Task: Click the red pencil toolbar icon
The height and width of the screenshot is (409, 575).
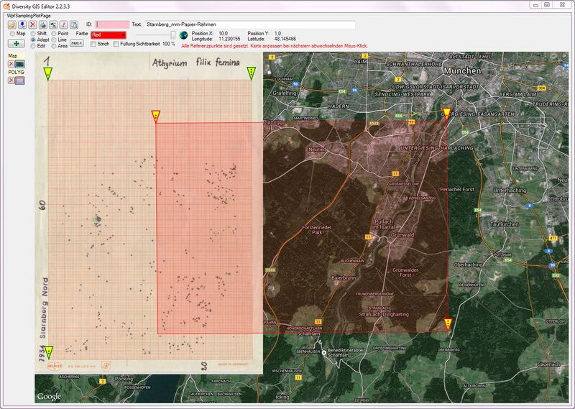Action: point(64,24)
